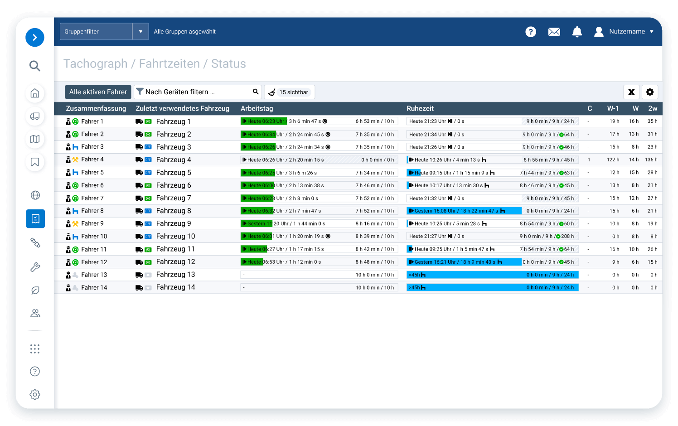Sort by Ruhezeit column header
The width and height of the screenshot is (678, 426).
coord(420,108)
